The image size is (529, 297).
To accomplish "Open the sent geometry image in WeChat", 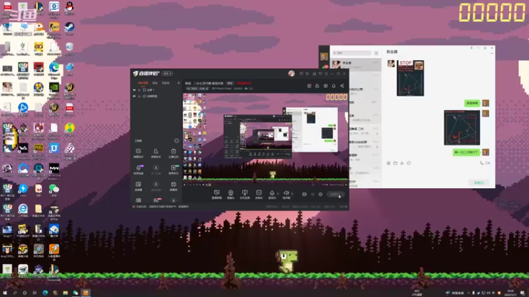I will coord(462,127).
